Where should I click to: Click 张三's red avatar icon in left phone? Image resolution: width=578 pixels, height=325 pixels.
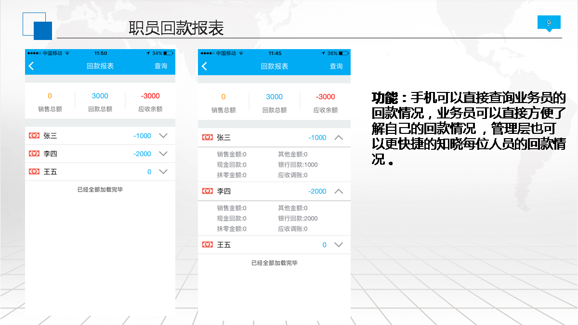pyautogui.click(x=34, y=136)
